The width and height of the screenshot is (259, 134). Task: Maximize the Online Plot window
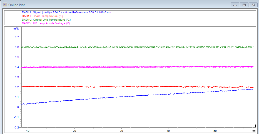[244, 5]
